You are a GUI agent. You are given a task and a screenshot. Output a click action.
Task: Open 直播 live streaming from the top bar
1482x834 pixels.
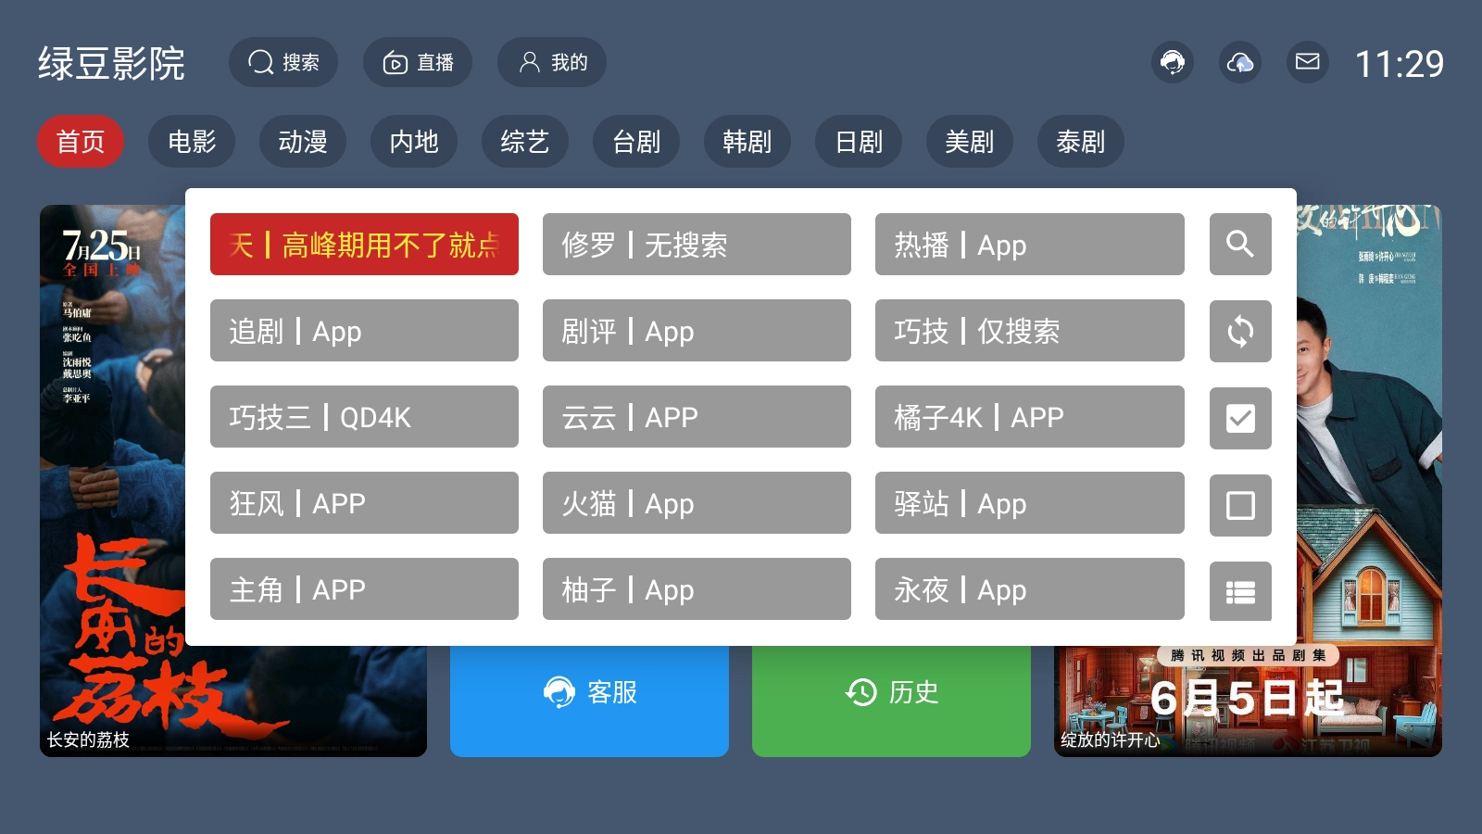pos(418,62)
